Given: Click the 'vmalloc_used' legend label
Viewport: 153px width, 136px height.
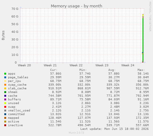Looking at the screenshot, I should (x=19, y=111).
